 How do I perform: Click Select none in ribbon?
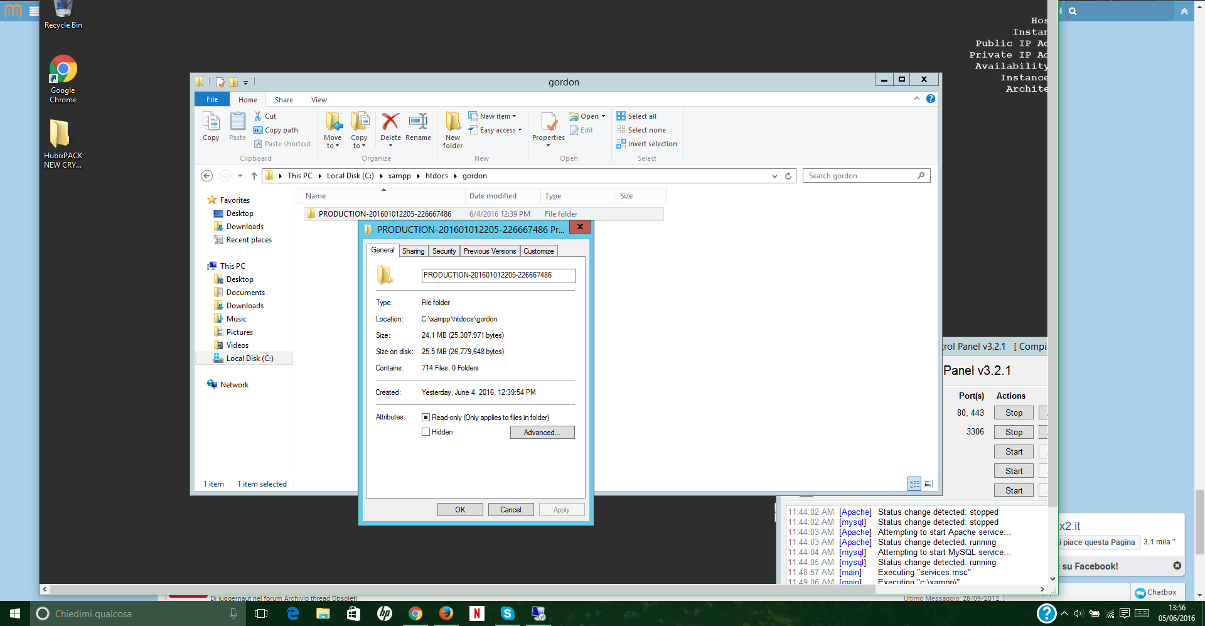[x=641, y=130]
